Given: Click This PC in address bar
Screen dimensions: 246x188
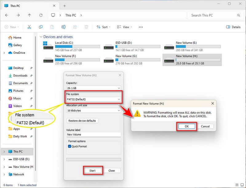Looking at the screenshot, I should pyautogui.click(x=71, y=15).
